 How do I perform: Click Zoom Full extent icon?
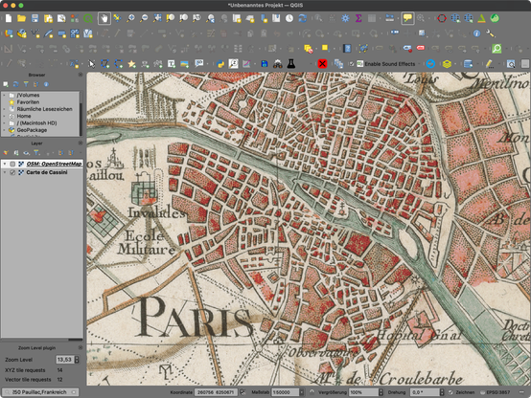[157, 18]
